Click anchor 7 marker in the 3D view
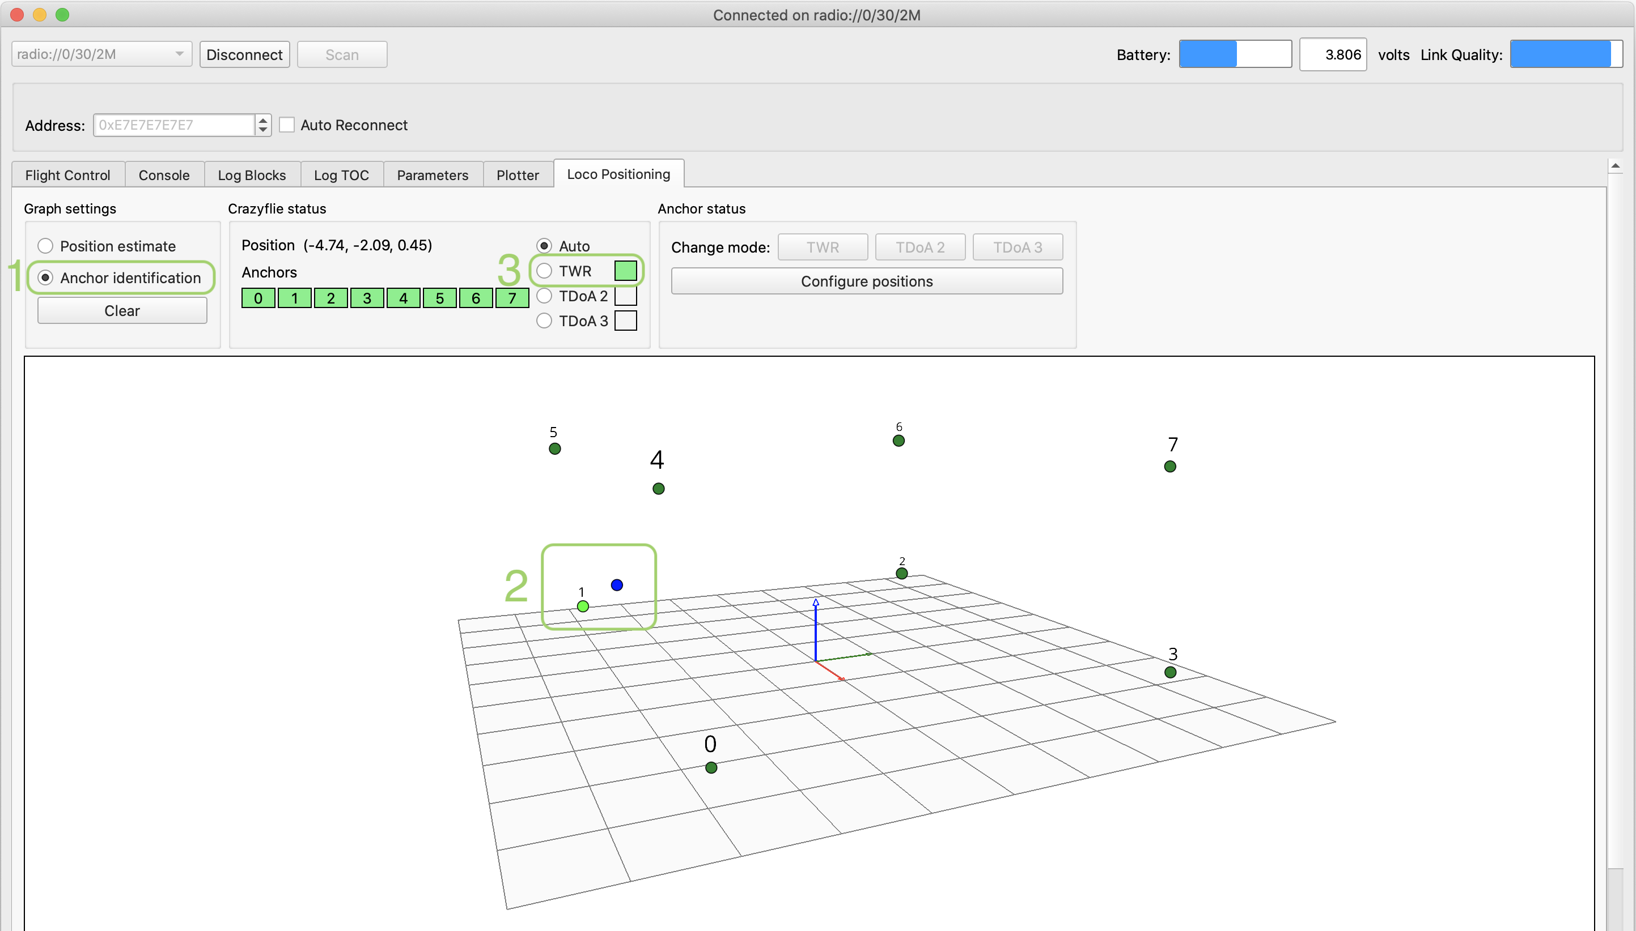This screenshot has height=931, width=1636. [x=1169, y=466]
